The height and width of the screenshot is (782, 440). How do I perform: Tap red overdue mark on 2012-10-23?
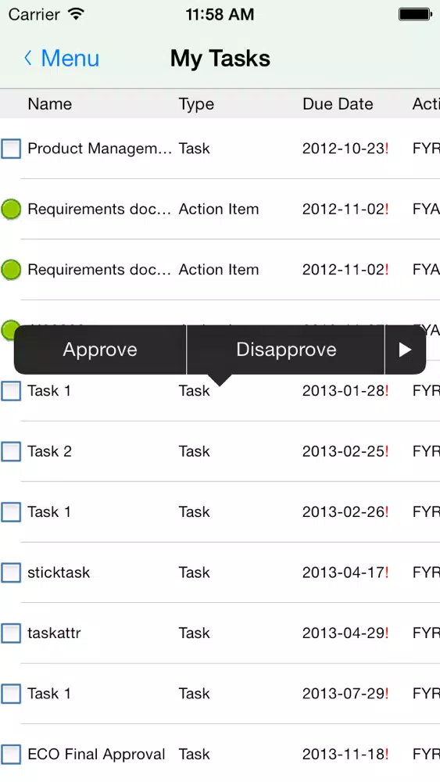point(387,149)
